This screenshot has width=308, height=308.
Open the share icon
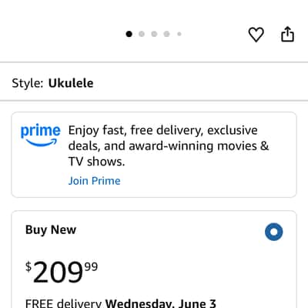(287, 34)
